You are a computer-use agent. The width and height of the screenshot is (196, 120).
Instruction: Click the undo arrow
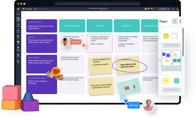tap(34, 9)
